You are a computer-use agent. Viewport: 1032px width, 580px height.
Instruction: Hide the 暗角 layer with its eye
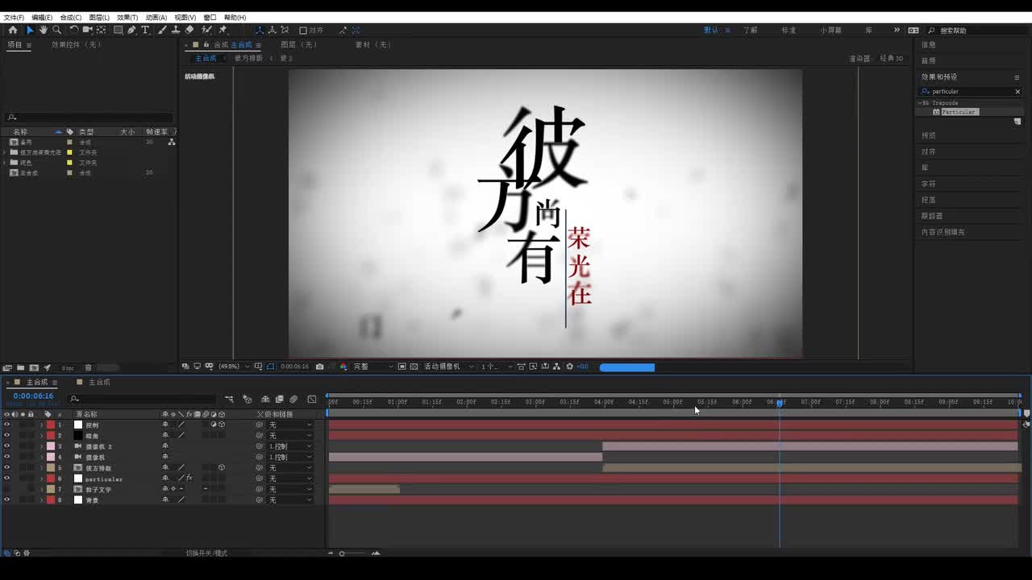(6, 435)
